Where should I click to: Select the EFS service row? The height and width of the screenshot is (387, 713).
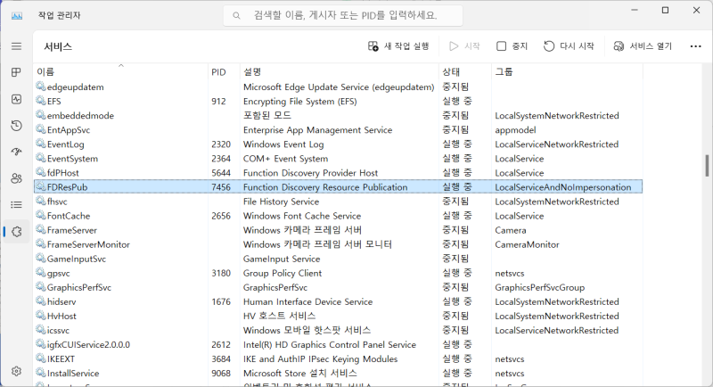pyautogui.click(x=339, y=101)
